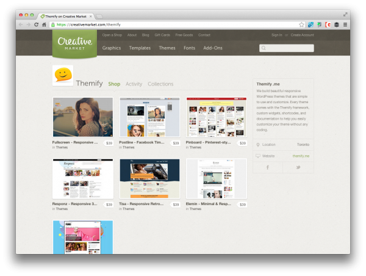
Task: Visit the themify.me website link
Action: 301,156
